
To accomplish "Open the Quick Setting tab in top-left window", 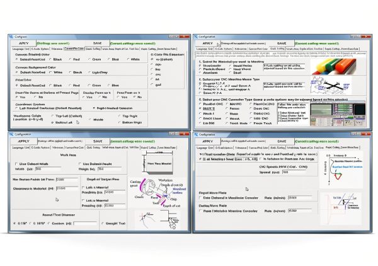I will 93,49.
